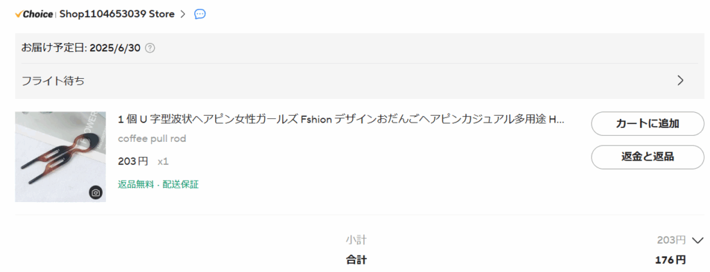
Task: Open the arrow beside Shop1104653039 Store
Action: (182, 14)
